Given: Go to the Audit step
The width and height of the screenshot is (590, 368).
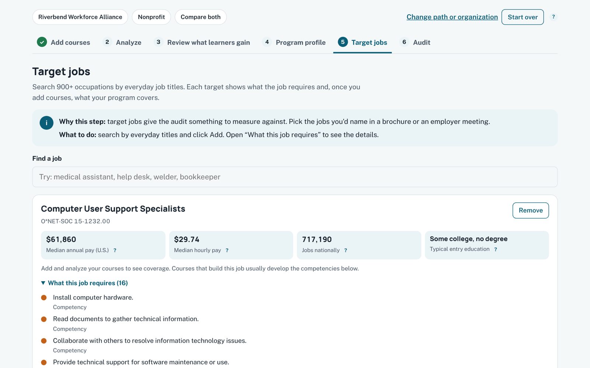Looking at the screenshot, I should pos(415,42).
